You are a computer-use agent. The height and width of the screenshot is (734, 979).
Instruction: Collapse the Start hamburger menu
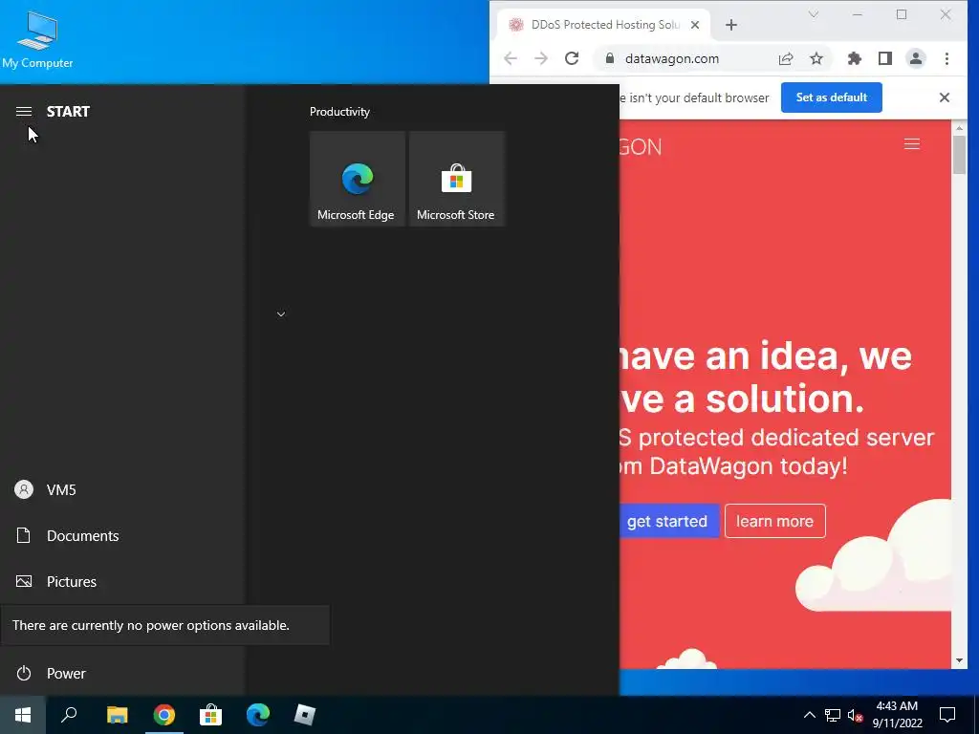(x=24, y=112)
